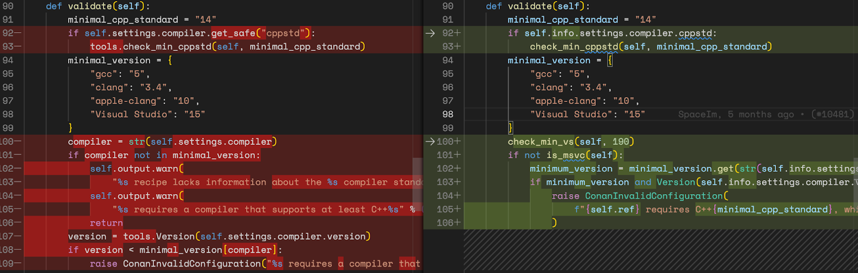Image resolution: width=858 pixels, height=273 pixels.
Task: Click 'minimal_version = {' in the left pane
Action: [120, 61]
